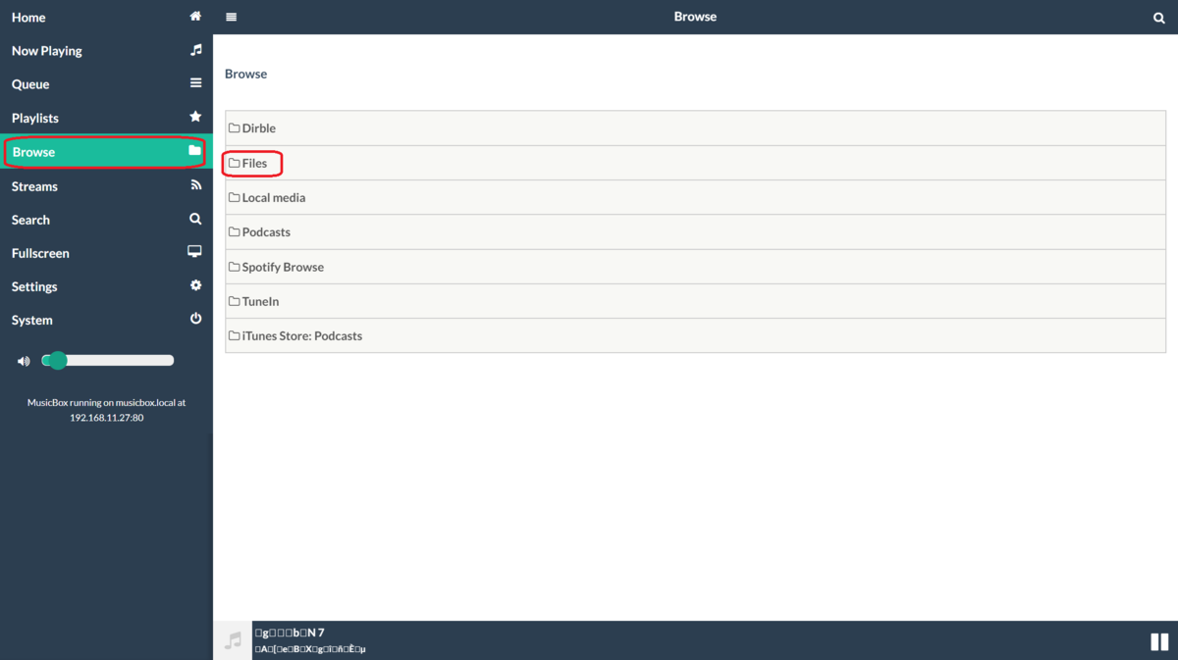Click the gear icon beside Settings
This screenshot has width=1178, height=660.
[x=195, y=285]
